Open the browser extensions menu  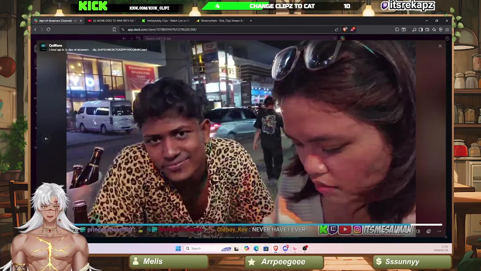[397, 29]
